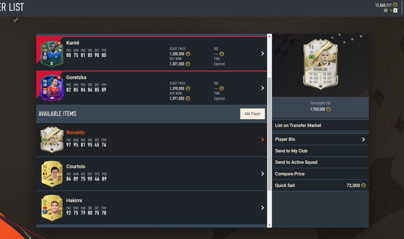The image size is (404, 239).
Task: Click Goretzka's Expired time status
Action: (219, 98)
